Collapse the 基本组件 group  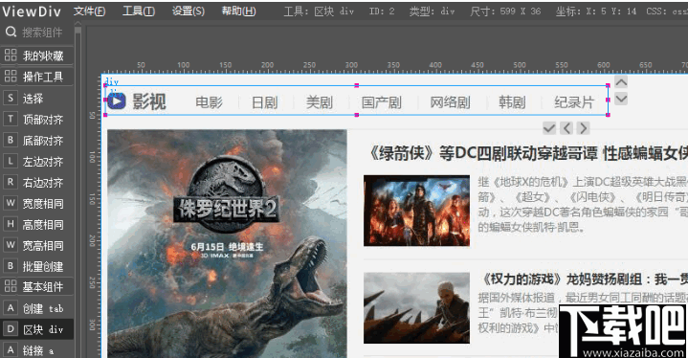coord(37,286)
